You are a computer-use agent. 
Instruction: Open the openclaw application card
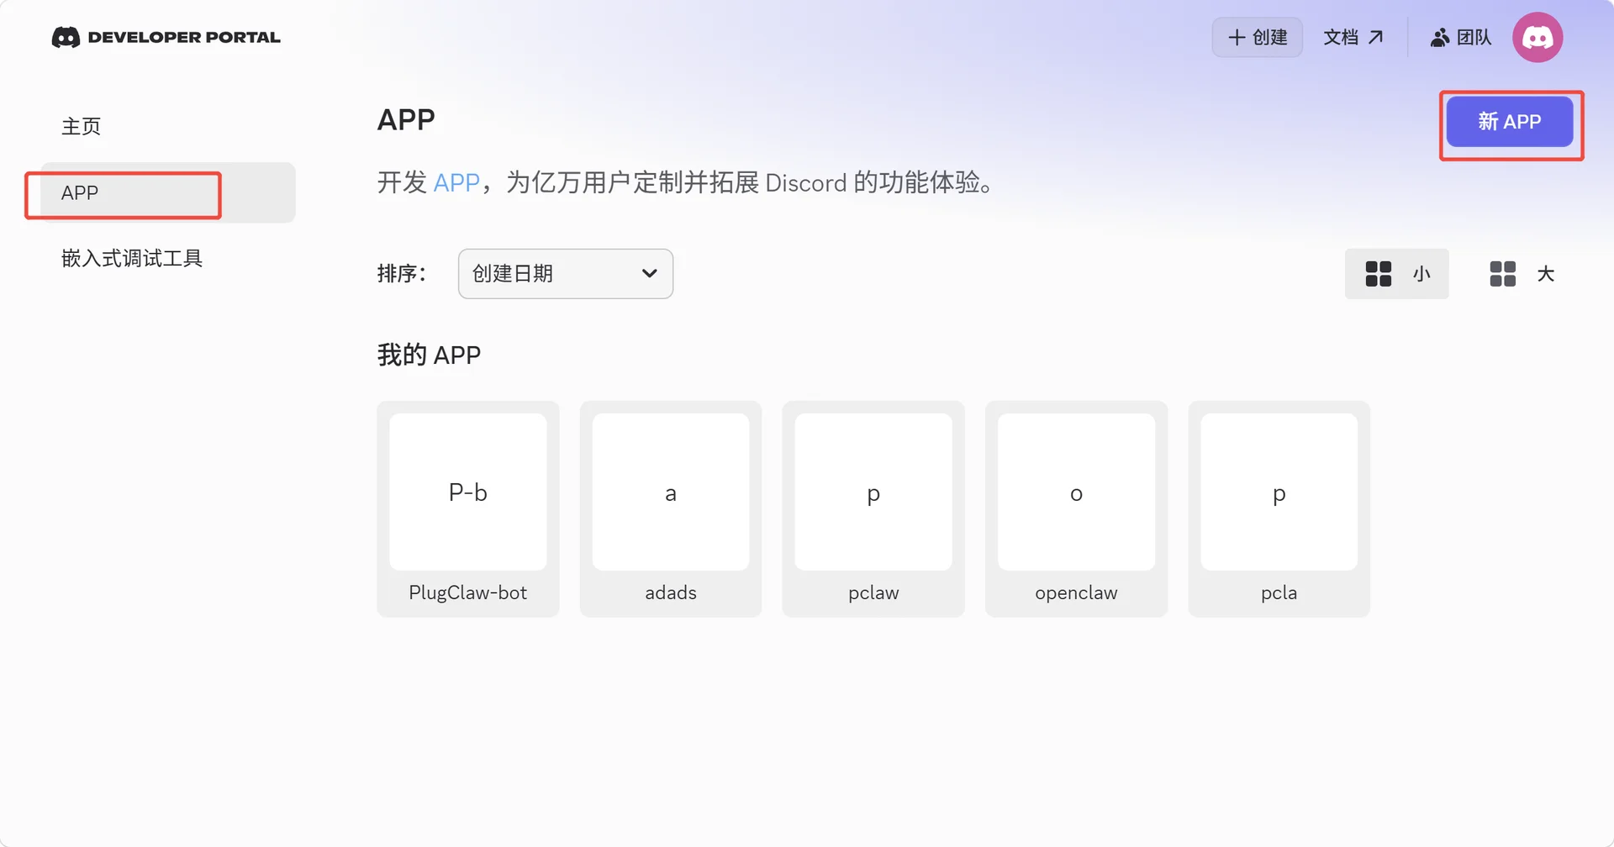tap(1076, 508)
